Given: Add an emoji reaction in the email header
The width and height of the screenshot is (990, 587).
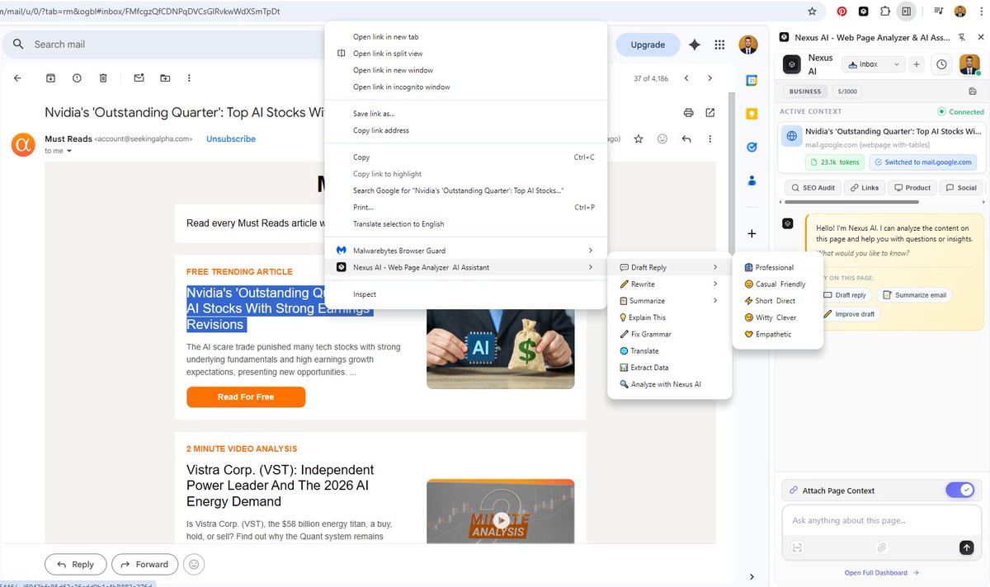Looking at the screenshot, I should click(x=662, y=139).
